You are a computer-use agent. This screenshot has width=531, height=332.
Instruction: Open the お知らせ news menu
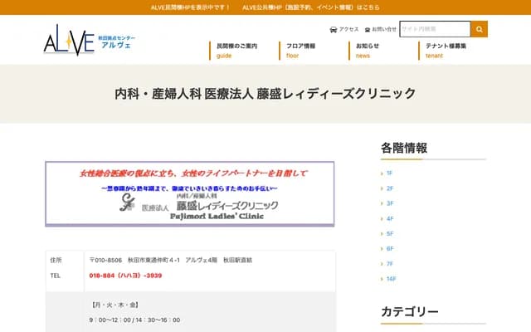coord(368,50)
